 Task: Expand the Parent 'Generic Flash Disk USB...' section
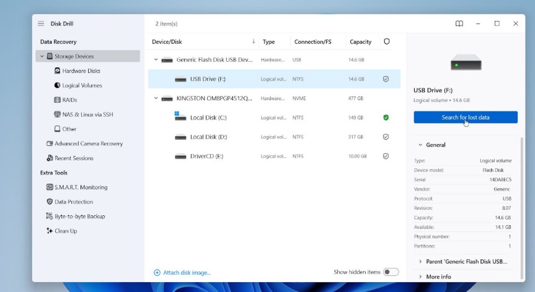[420, 261]
